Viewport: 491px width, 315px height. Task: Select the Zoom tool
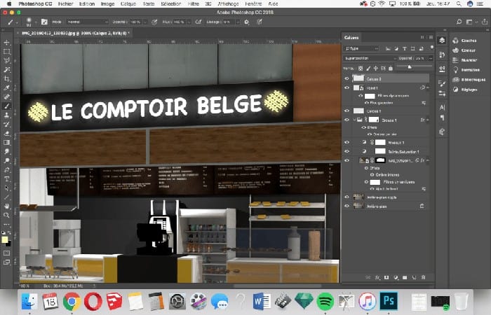[6, 216]
